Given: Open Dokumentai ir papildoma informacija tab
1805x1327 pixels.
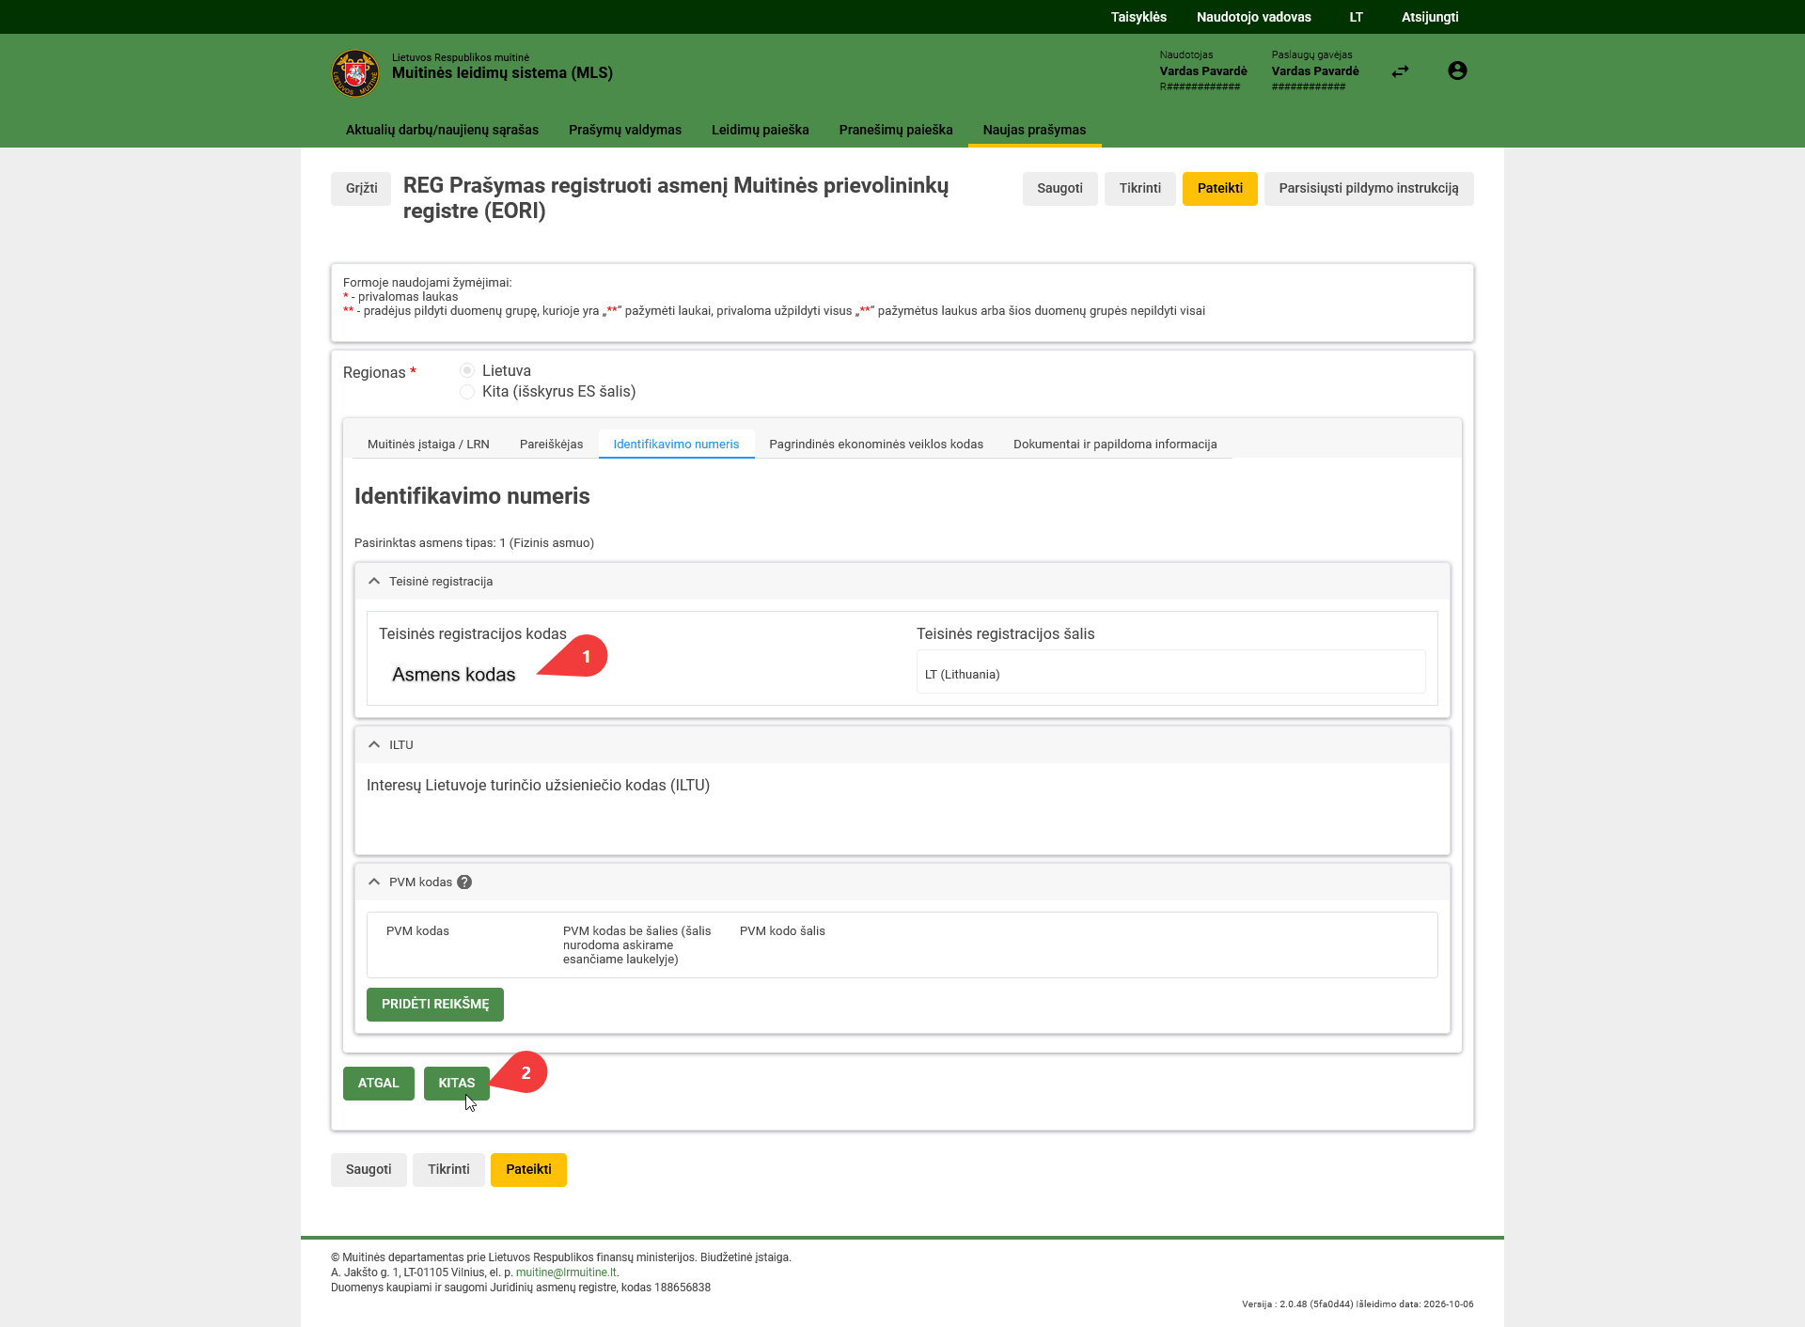Looking at the screenshot, I should [1115, 445].
